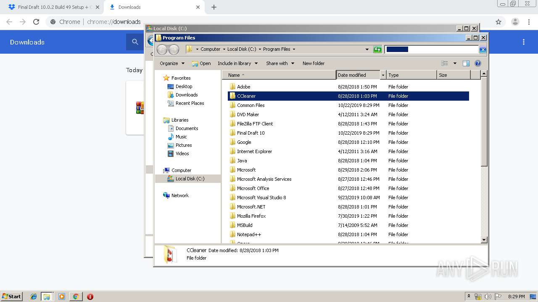Image resolution: width=538 pixels, height=302 pixels.
Task: Sort by the Size column
Action: (x=454, y=75)
